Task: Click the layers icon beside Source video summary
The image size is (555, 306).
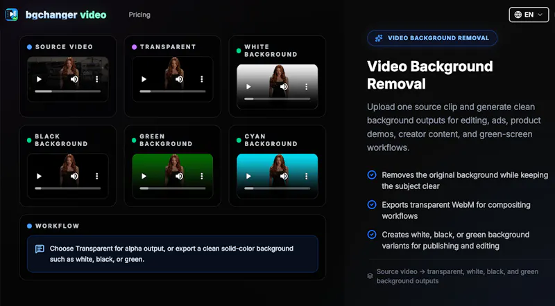Action: (370, 276)
